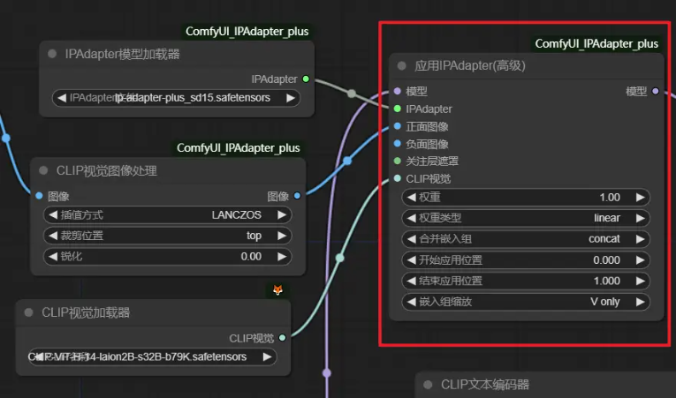The width and height of the screenshot is (676, 398).
Task: Click the ComfyUI_IPAdapter_plus badge above the IPAdapter模型加载器 node
Action: click(247, 32)
